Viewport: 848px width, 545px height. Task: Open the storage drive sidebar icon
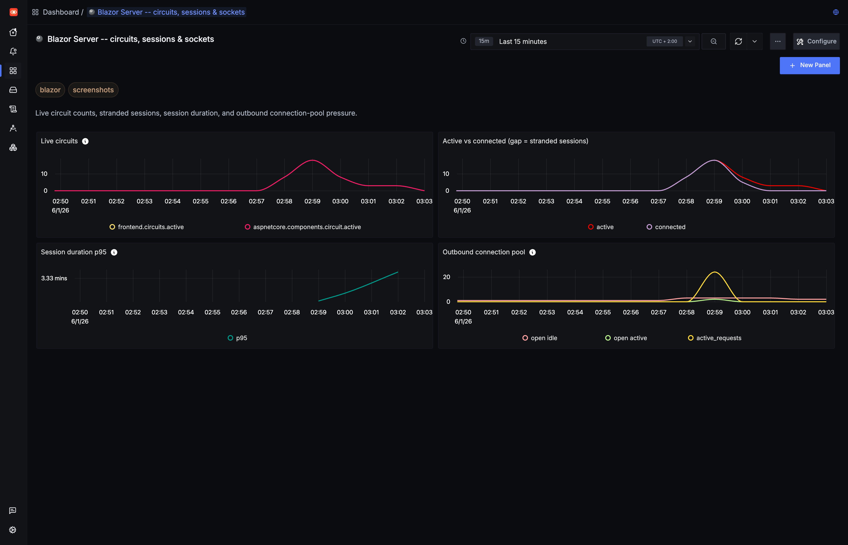(x=13, y=90)
